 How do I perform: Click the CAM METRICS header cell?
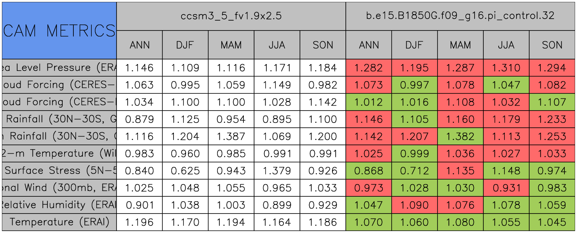coord(59,31)
